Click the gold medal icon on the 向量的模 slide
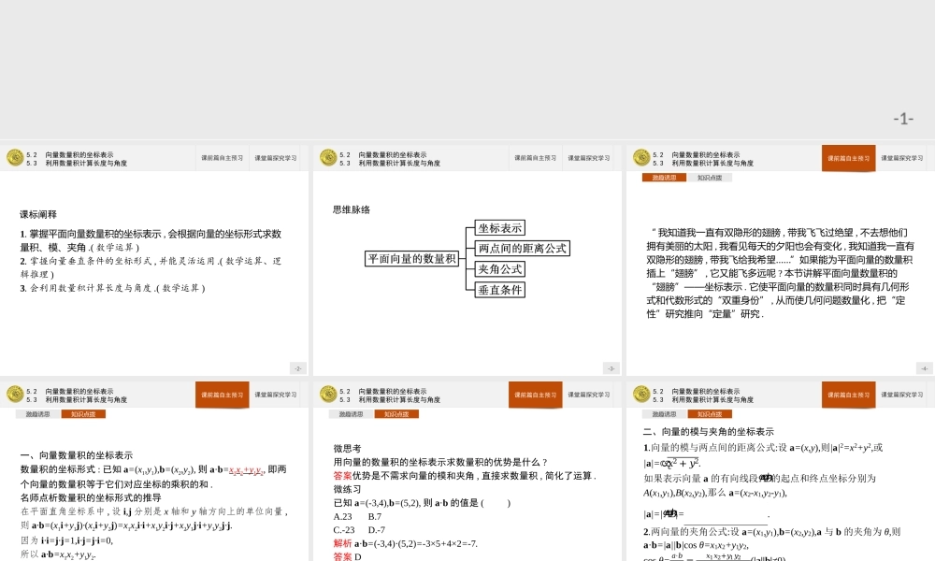935x561 pixels. [x=642, y=394]
